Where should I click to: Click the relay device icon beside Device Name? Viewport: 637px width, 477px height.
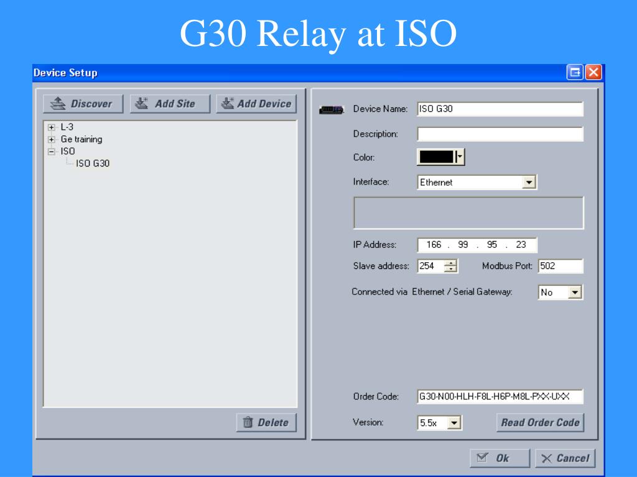332,109
